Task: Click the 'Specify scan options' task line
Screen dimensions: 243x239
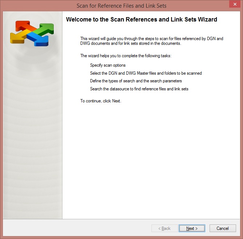Action: (108, 65)
